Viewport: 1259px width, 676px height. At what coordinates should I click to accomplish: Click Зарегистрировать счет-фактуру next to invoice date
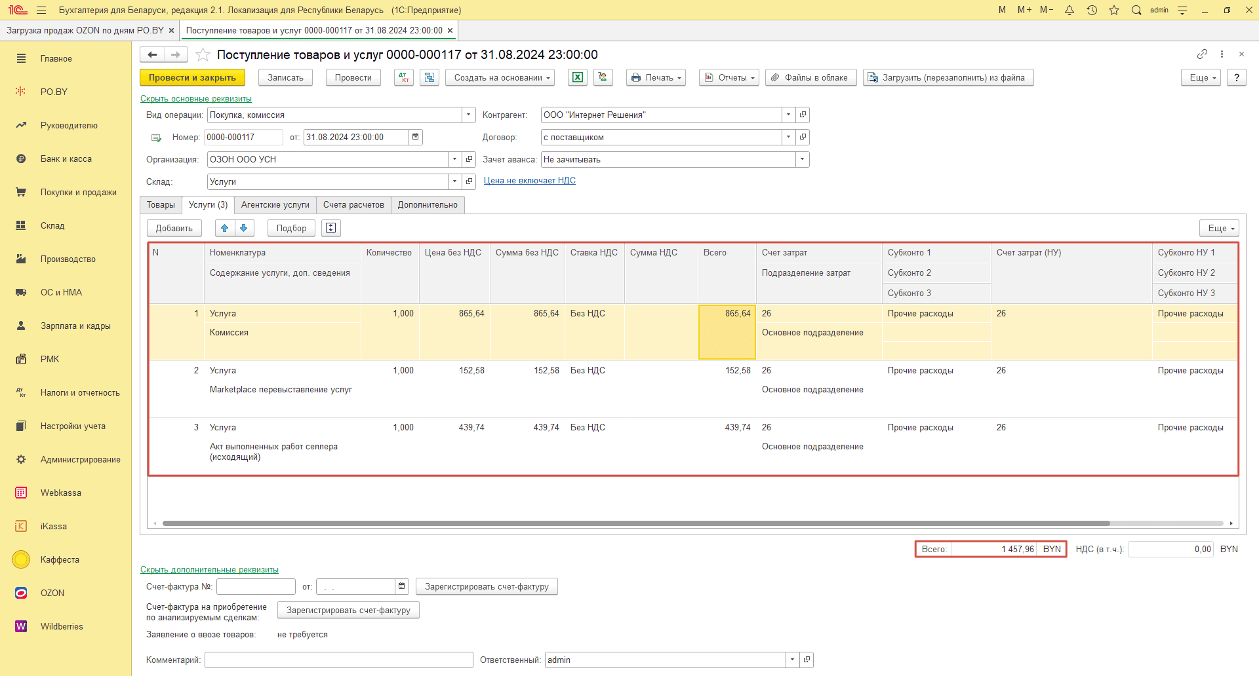pos(487,586)
